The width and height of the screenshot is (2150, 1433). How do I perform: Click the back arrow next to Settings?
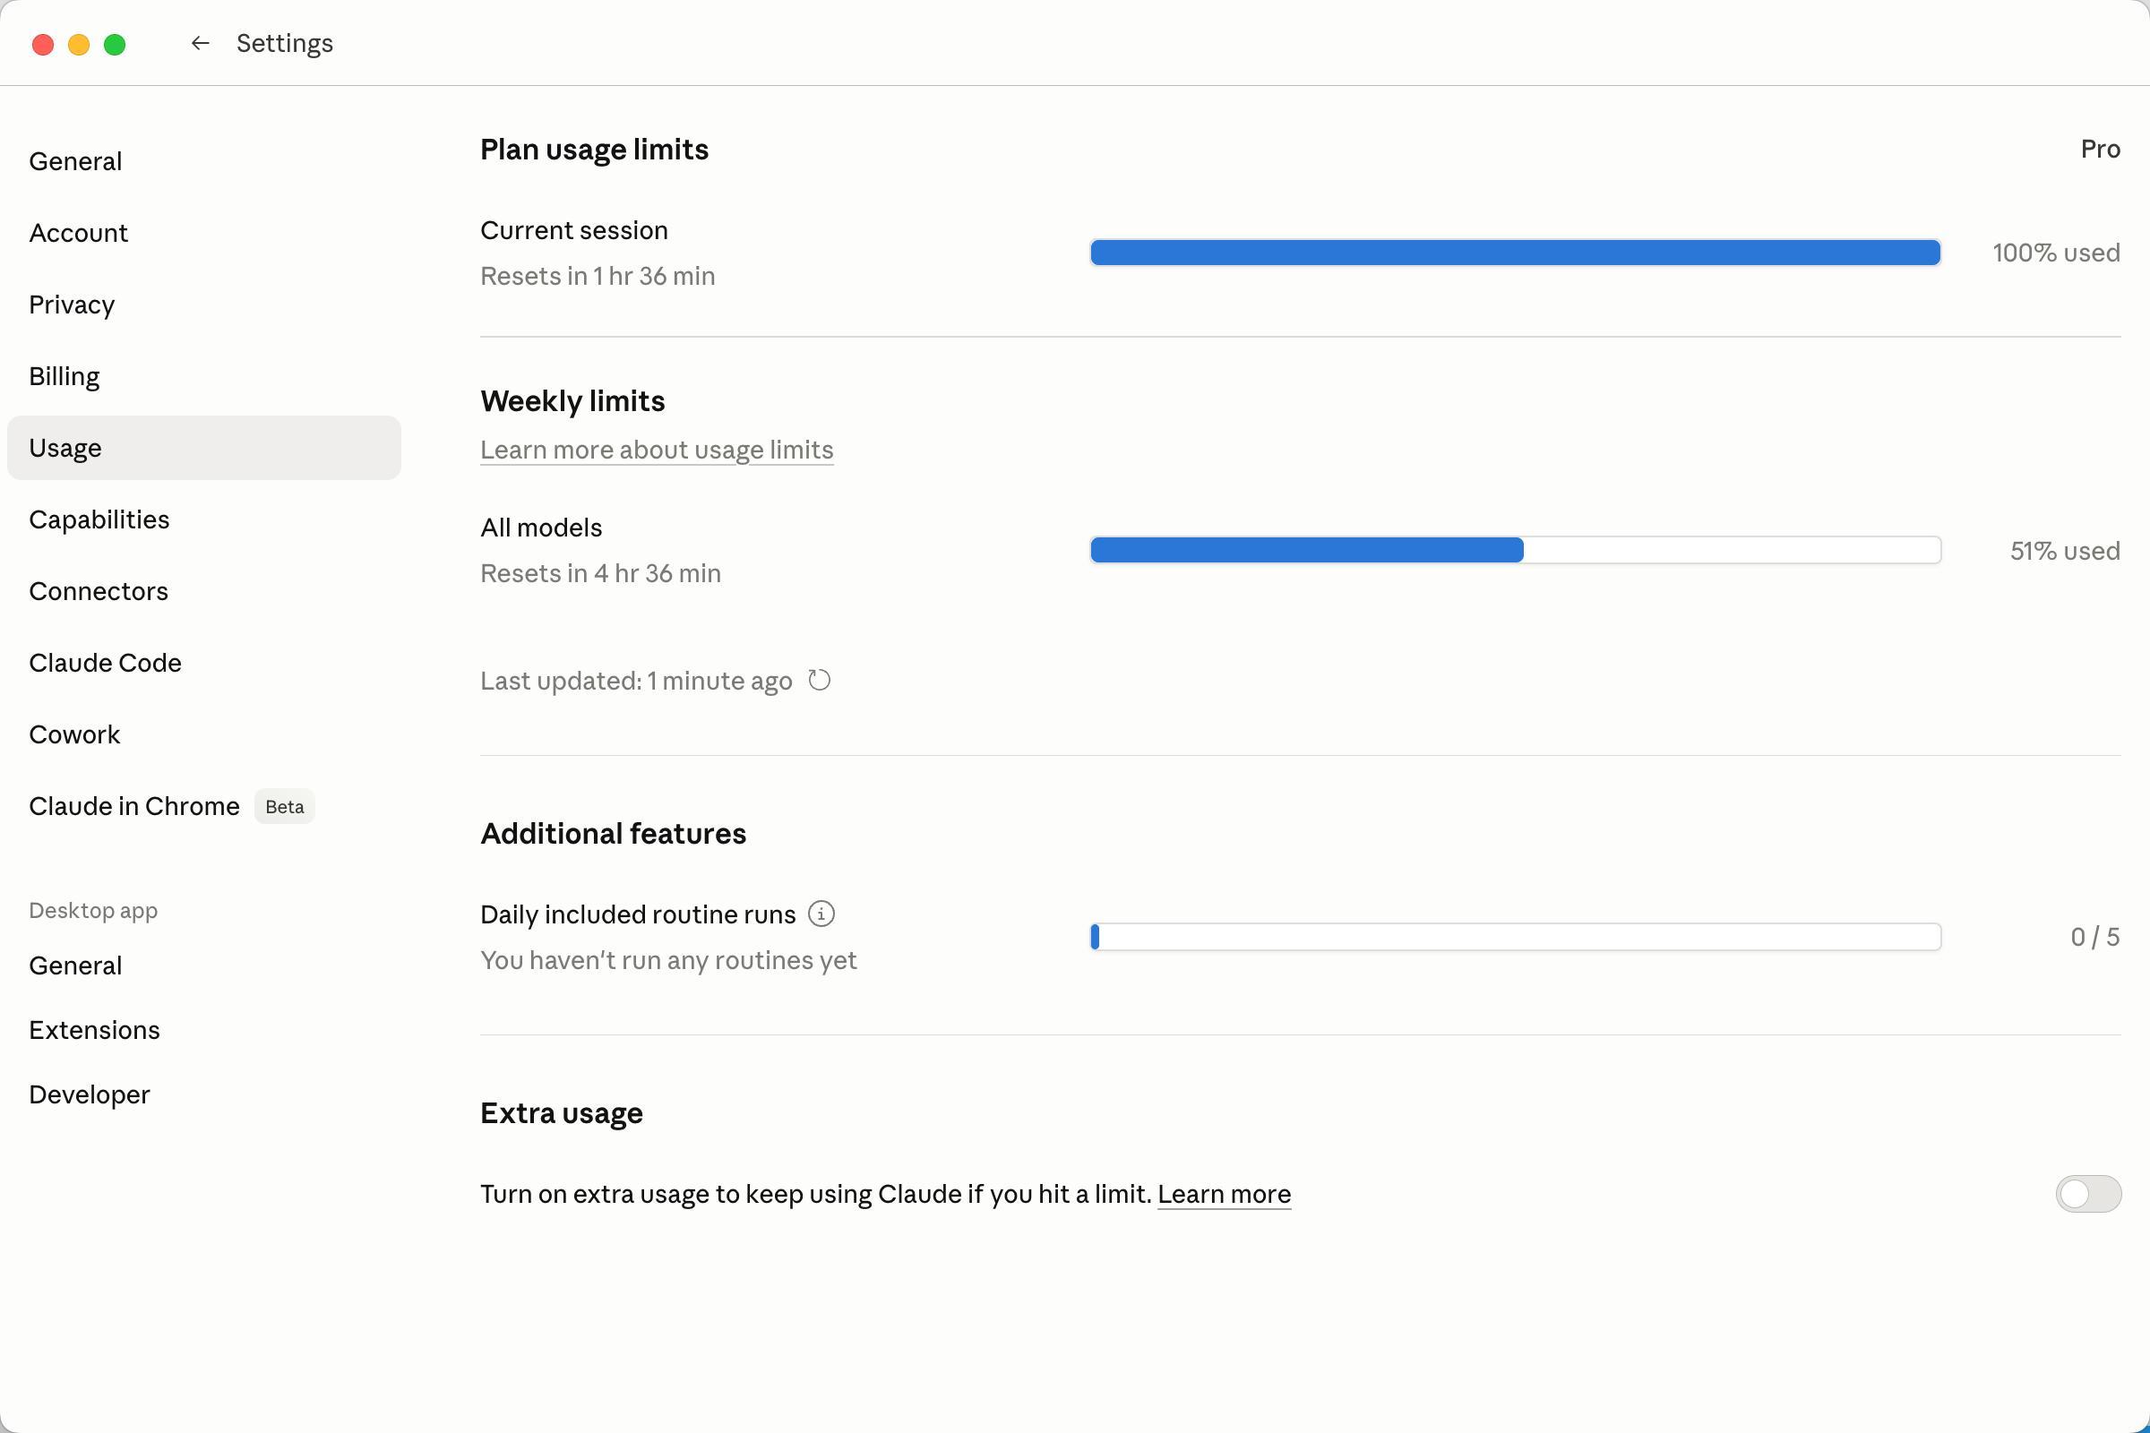coord(200,43)
